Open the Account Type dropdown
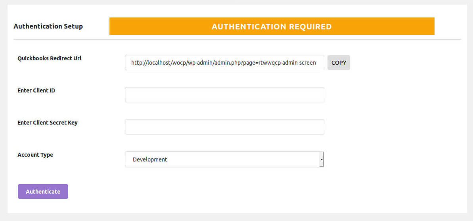Screen dimensions: 473x221 (224, 160)
